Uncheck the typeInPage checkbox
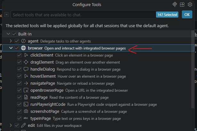The width and height of the screenshot is (197, 131). coord(19,118)
